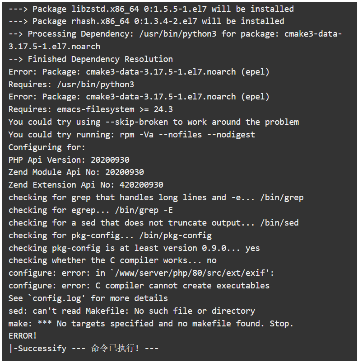The image size is (358, 363).
Task: Click the |-Successify final status line
Action: [84, 348]
